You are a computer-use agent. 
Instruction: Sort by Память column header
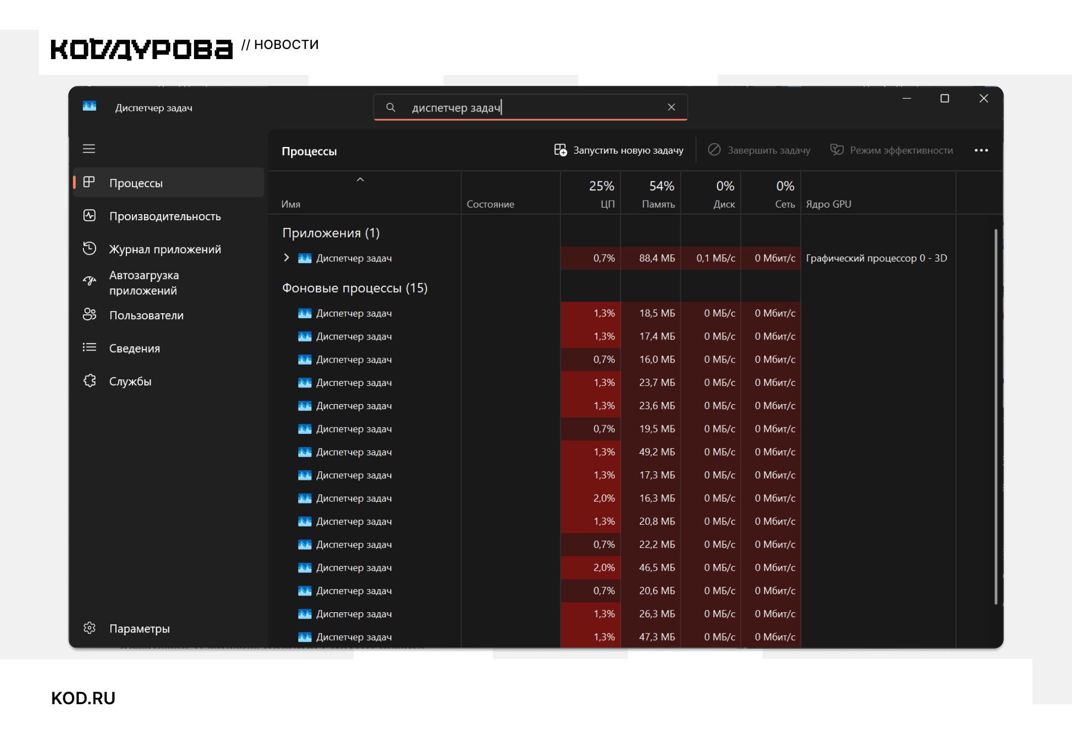[x=661, y=194]
